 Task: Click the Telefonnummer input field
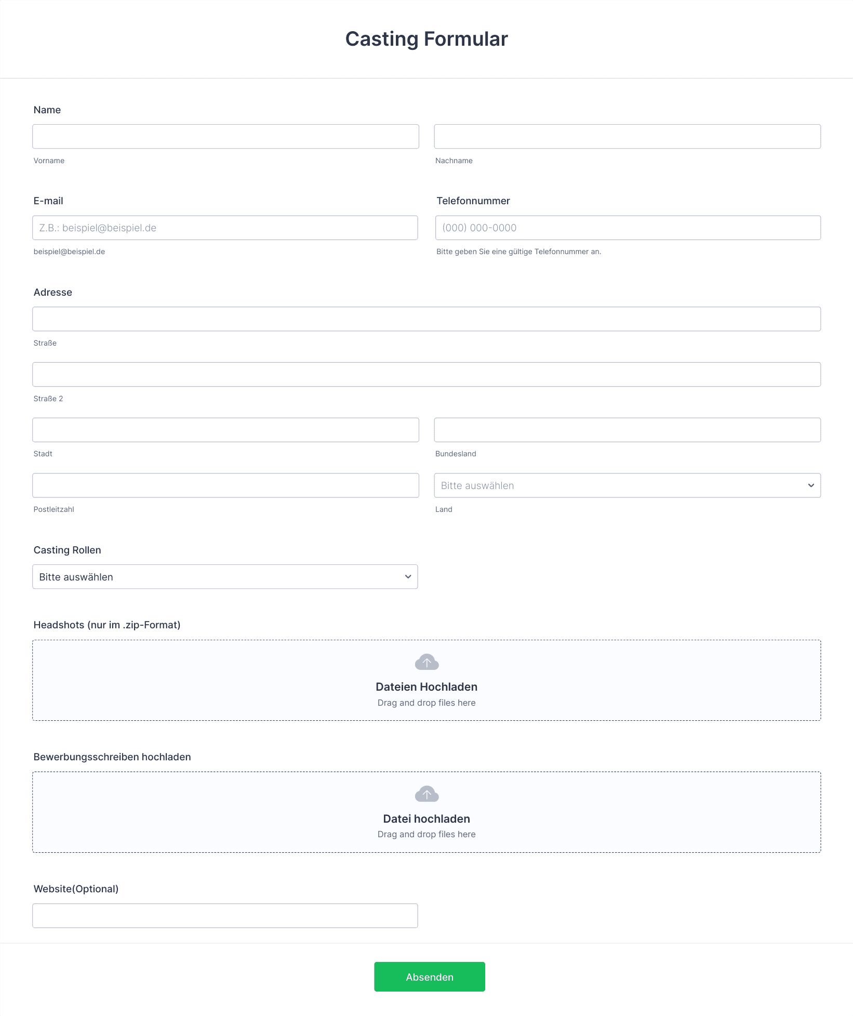coord(628,228)
